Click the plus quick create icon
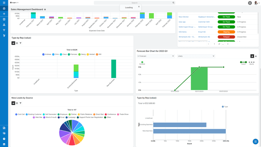The width and height of the screenshot is (261, 147). (4, 14)
